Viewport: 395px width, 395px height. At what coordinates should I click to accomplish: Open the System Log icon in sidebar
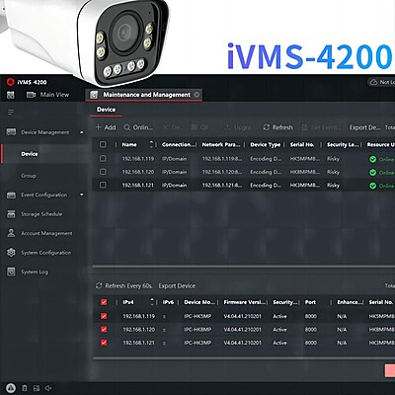(x=11, y=272)
